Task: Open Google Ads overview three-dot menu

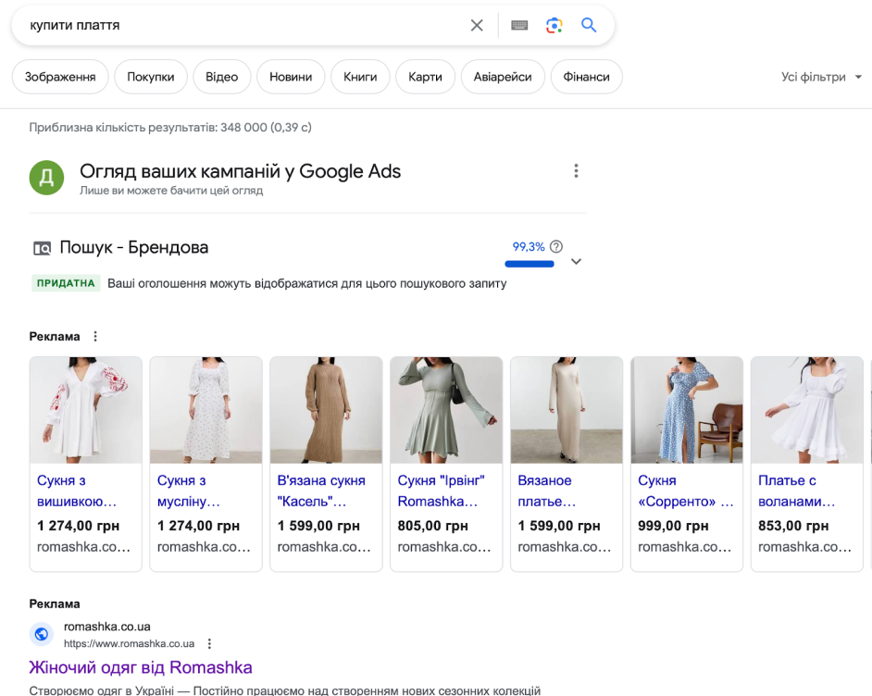Action: pos(576,170)
